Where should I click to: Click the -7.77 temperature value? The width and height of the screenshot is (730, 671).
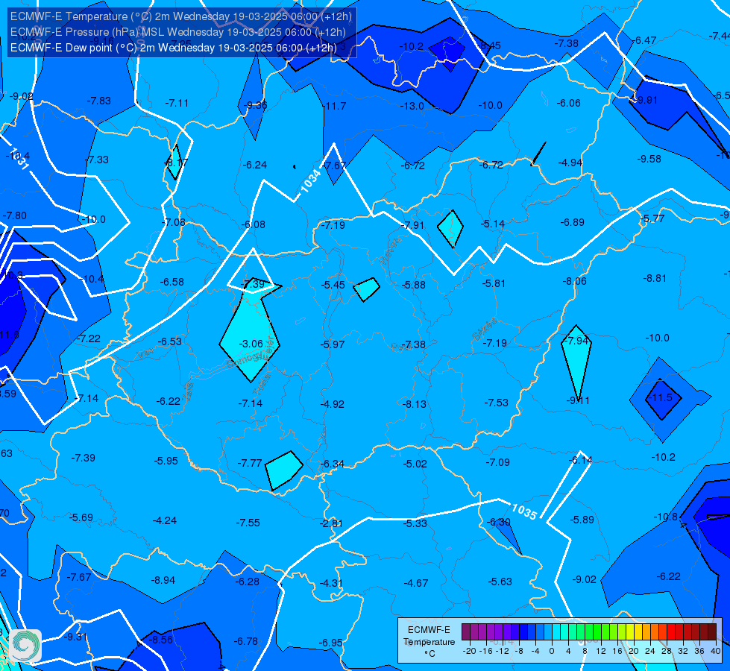click(x=250, y=463)
